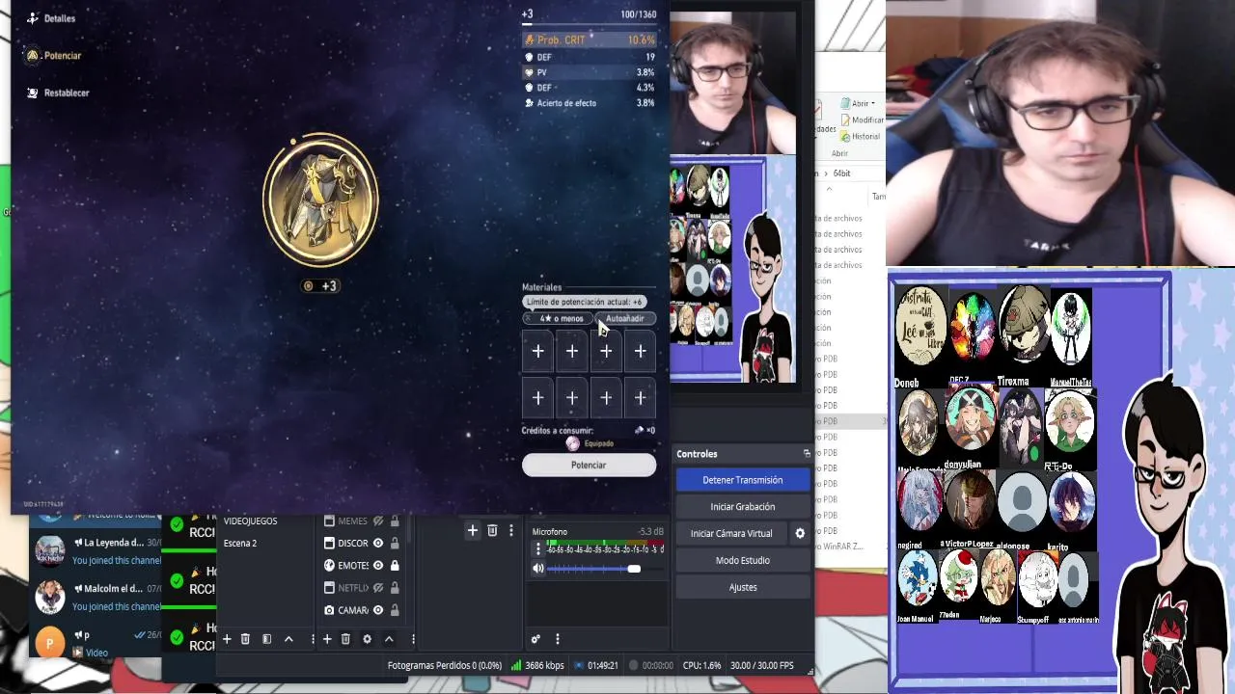Move scene up with arrow icon
This screenshot has width=1235, height=694.
tap(288, 639)
